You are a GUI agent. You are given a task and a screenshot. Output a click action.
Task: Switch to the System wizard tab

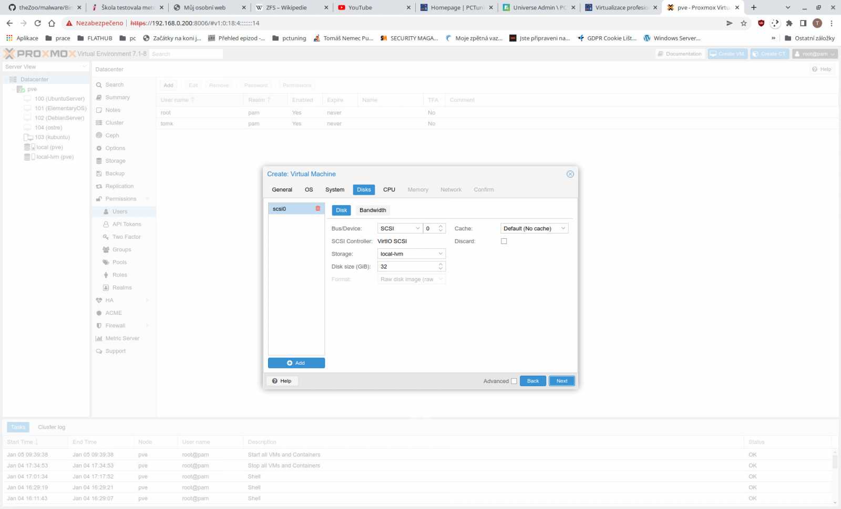coord(334,189)
